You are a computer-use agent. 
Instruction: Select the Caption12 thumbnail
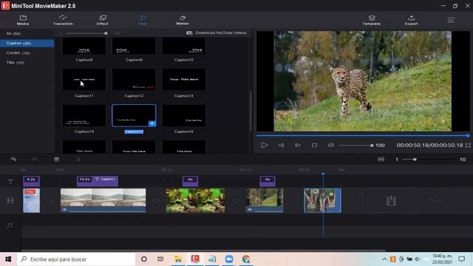pyautogui.click(x=134, y=79)
